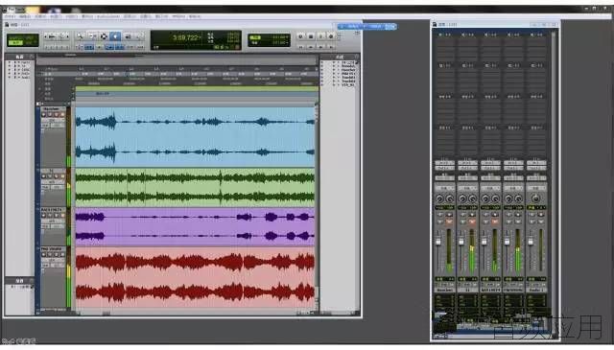
Task: Solo the Audio 1 mixer channel
Action: point(532,222)
